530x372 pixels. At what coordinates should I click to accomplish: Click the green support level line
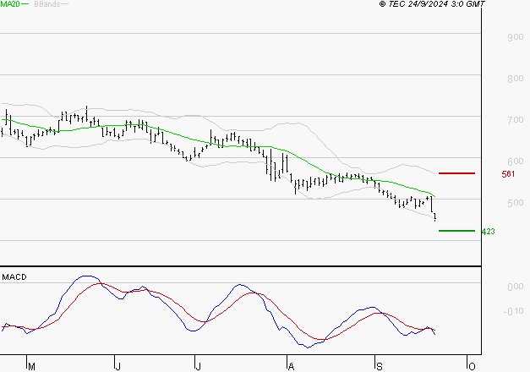click(x=456, y=231)
